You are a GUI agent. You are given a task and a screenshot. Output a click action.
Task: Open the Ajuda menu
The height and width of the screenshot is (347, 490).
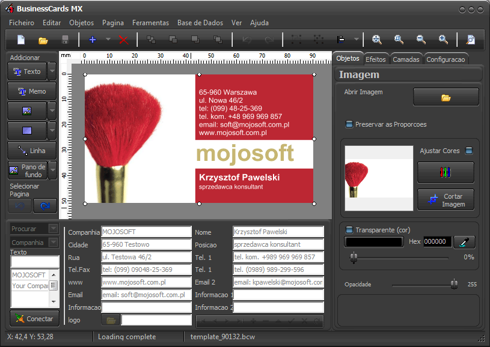(259, 23)
